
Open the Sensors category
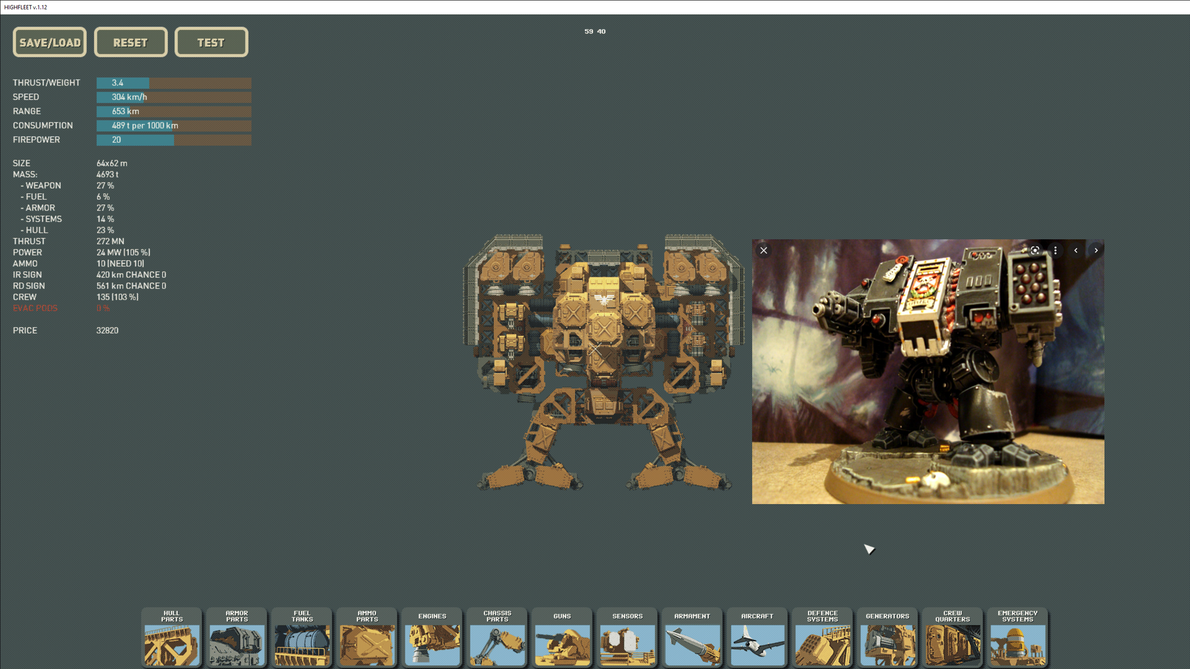(x=628, y=637)
